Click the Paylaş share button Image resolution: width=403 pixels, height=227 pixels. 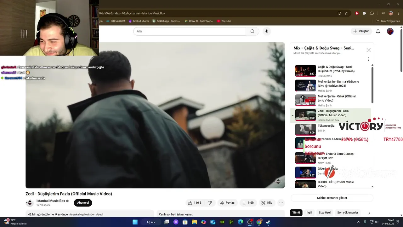(227, 203)
